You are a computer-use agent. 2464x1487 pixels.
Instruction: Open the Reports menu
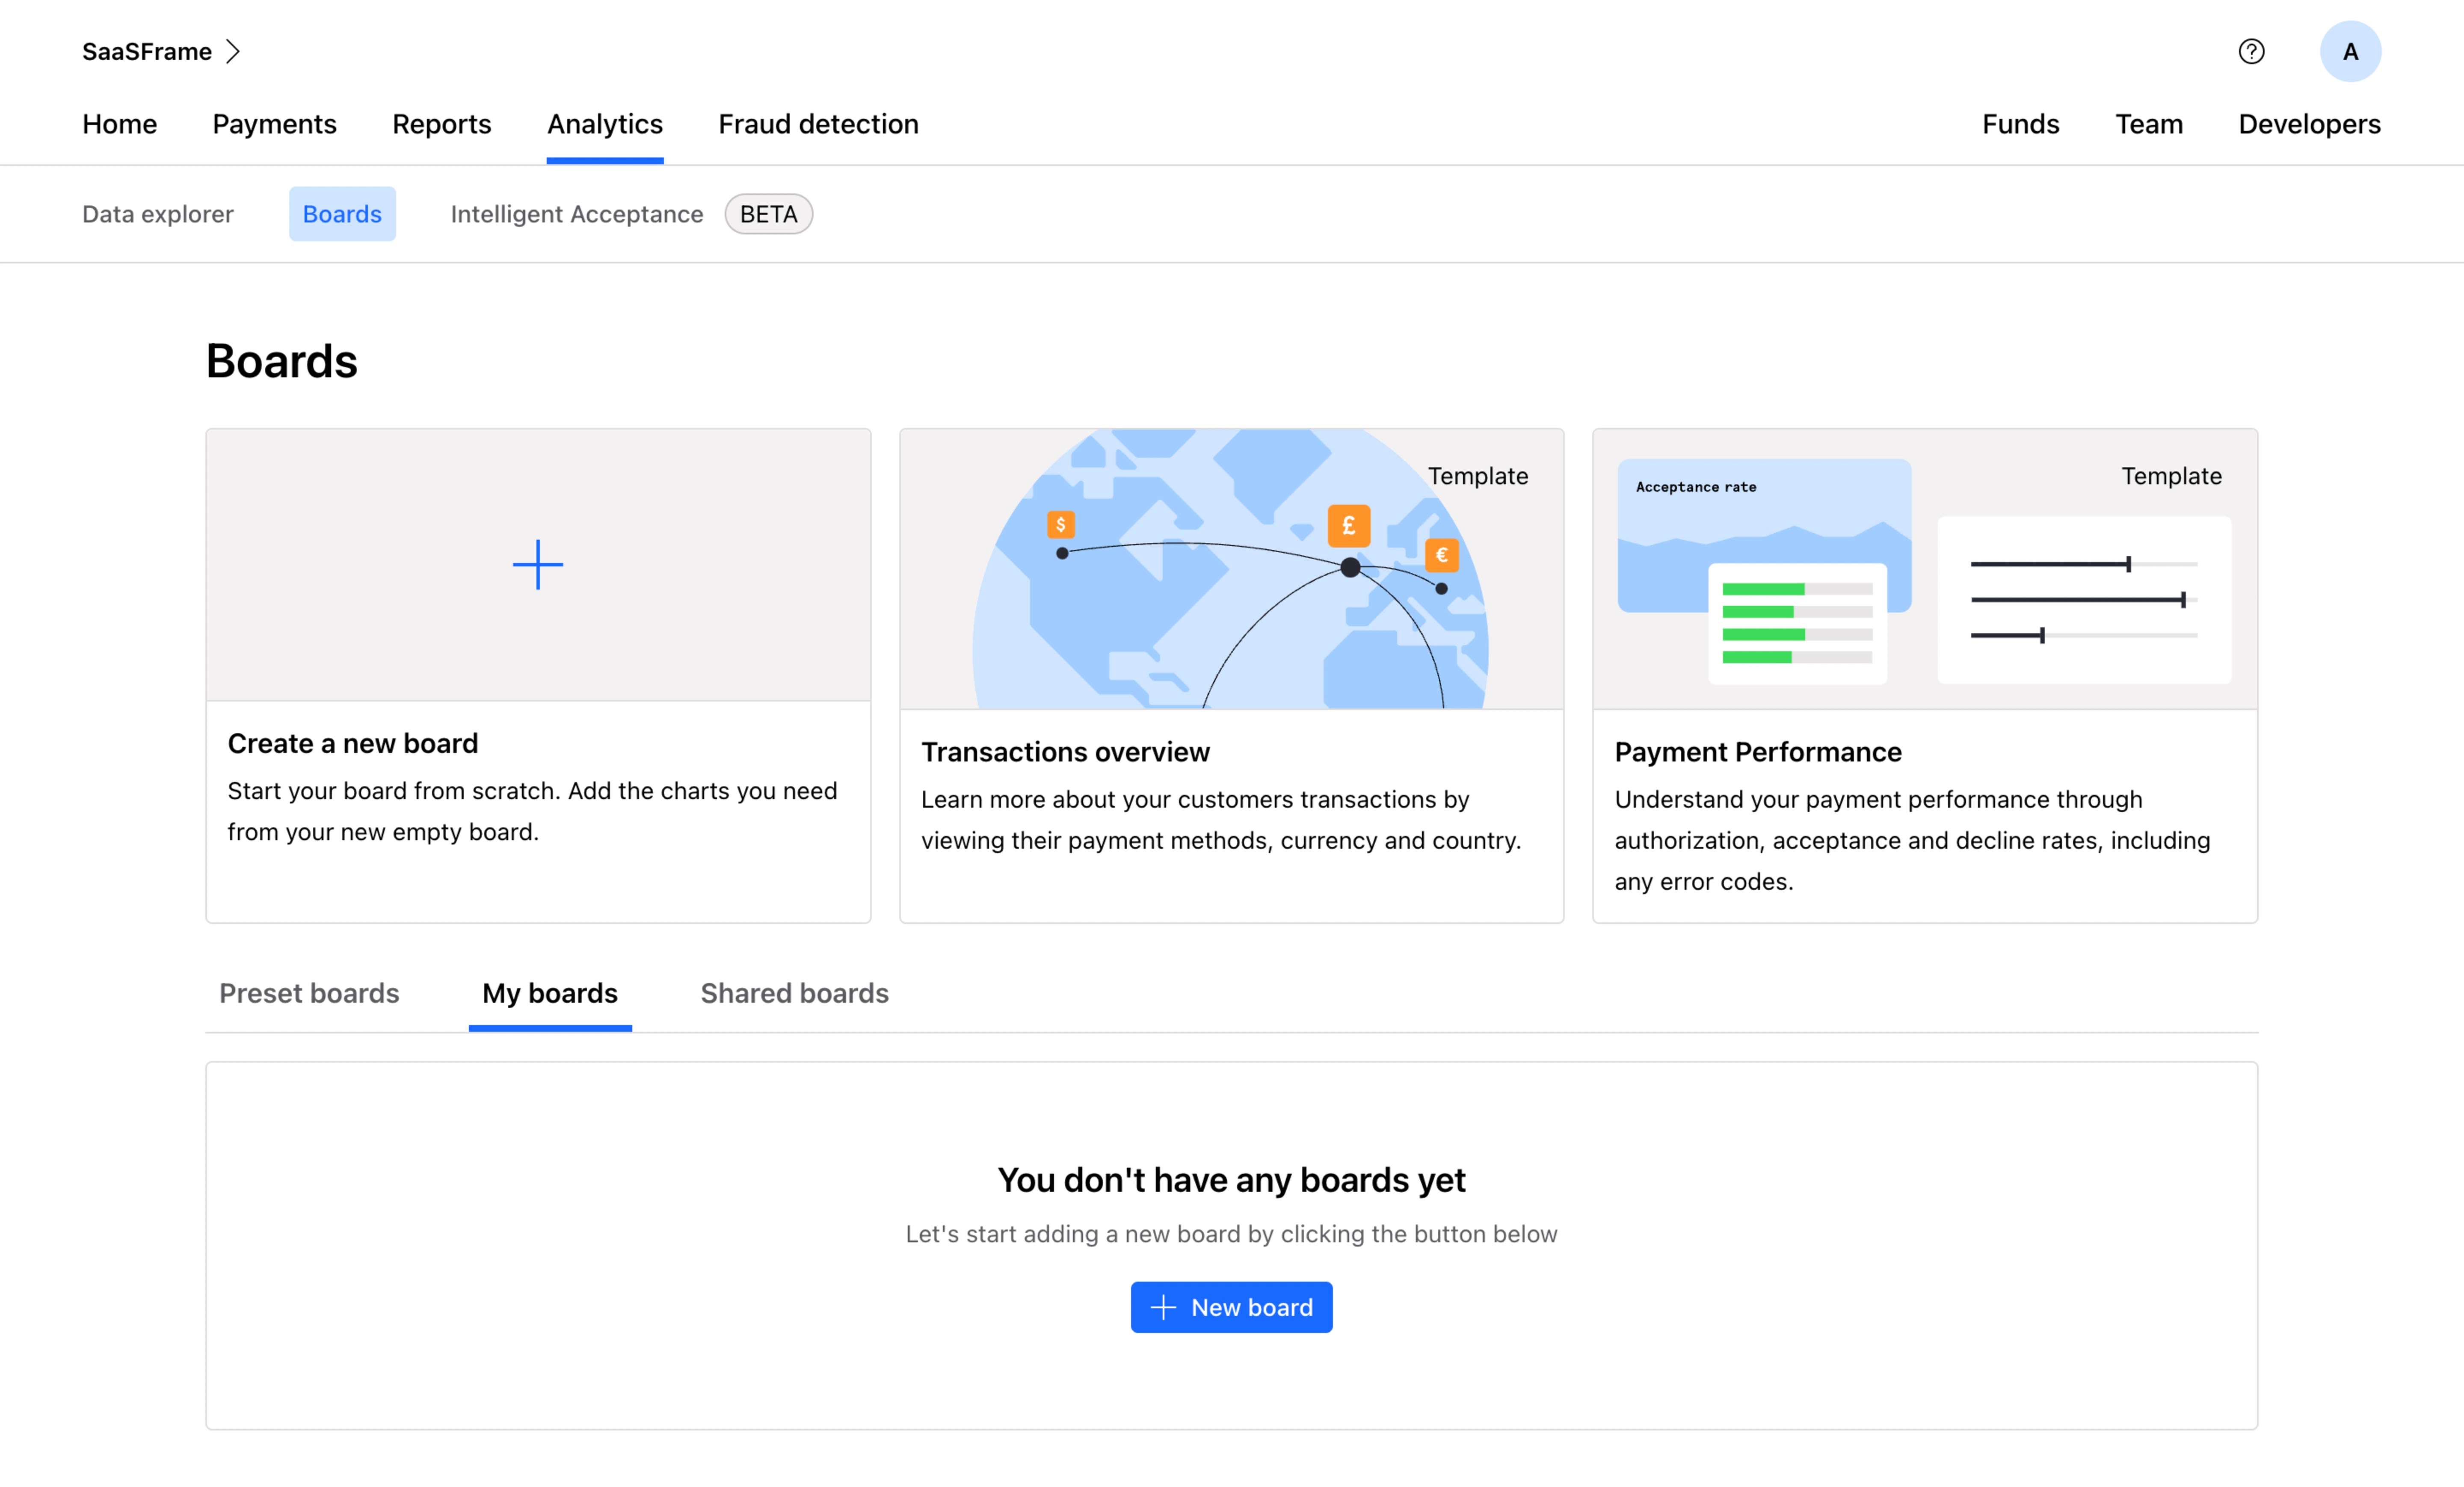(x=441, y=124)
